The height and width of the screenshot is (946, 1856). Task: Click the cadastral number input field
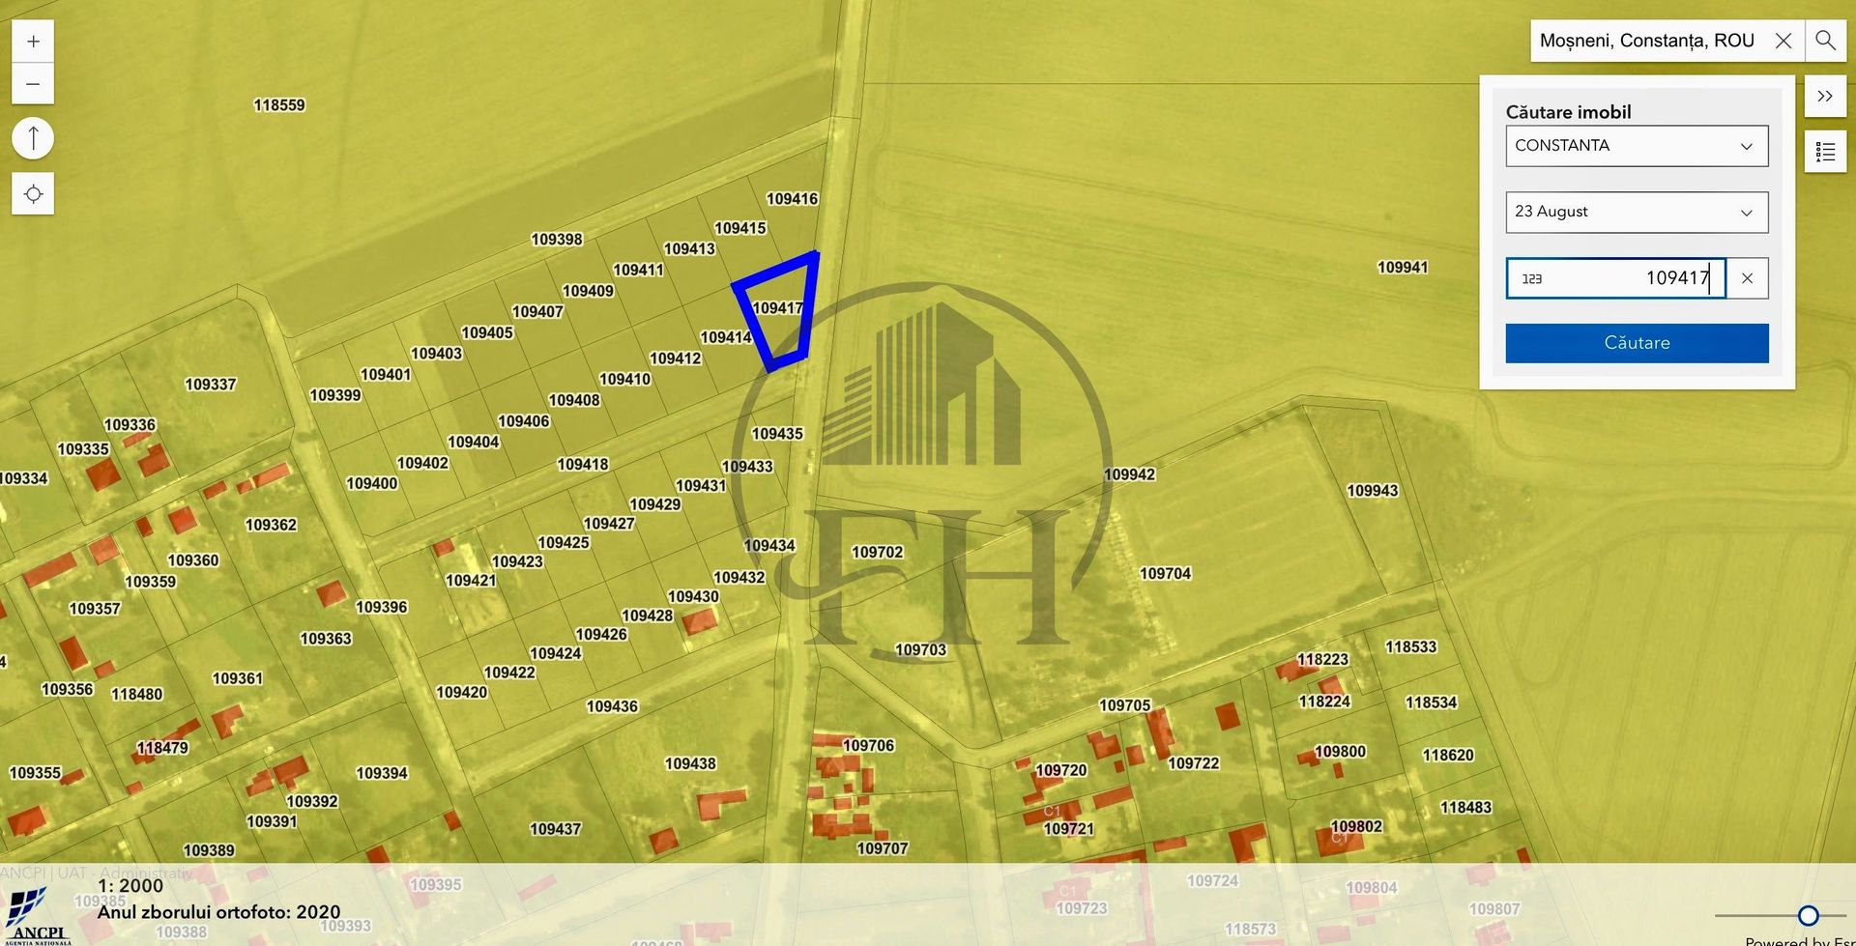point(1615,278)
